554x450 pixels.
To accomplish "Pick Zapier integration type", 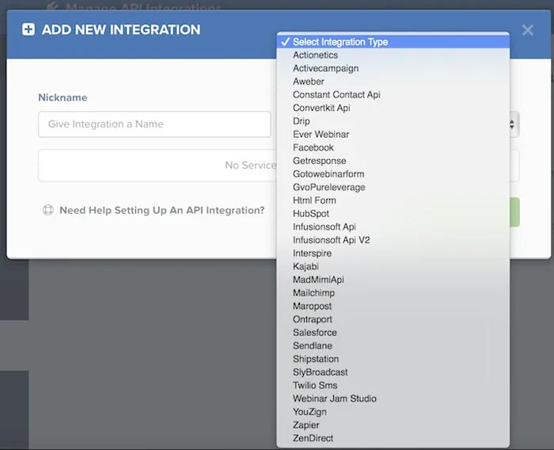I will [393, 425].
